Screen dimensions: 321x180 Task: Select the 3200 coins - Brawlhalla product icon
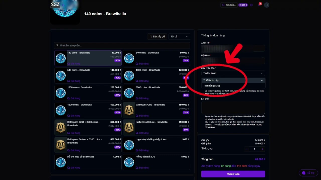[x=129, y=93]
